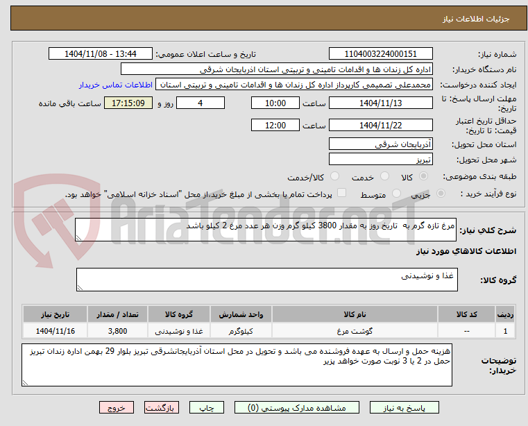Screen dimensions: 528x426
Task: Open اطلاعات تماس خریدار link
Action: (116, 85)
